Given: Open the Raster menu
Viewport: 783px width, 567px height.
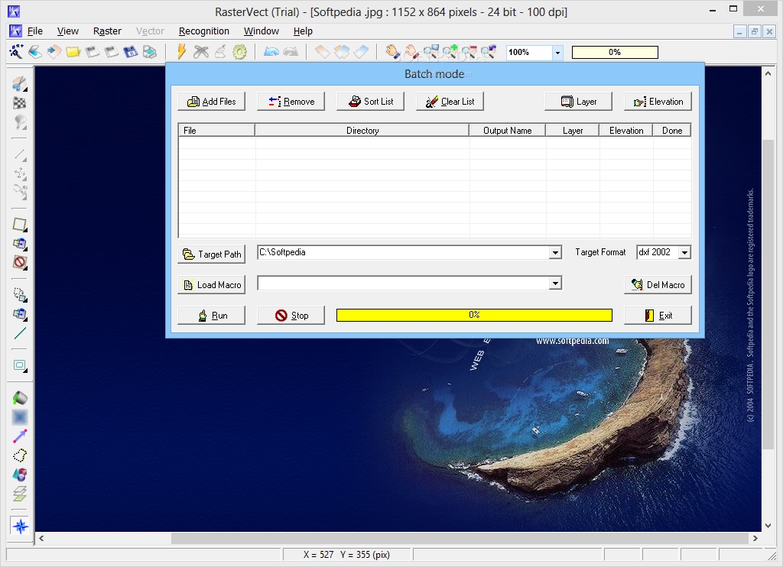Looking at the screenshot, I should (107, 31).
